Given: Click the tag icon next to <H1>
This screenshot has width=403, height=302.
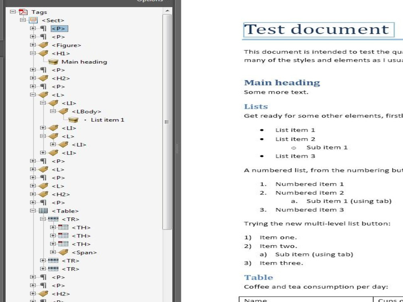Looking at the screenshot, I should coord(43,54).
